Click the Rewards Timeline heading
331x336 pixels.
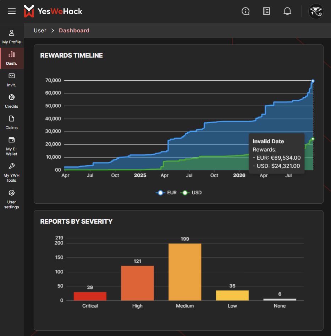click(71, 55)
